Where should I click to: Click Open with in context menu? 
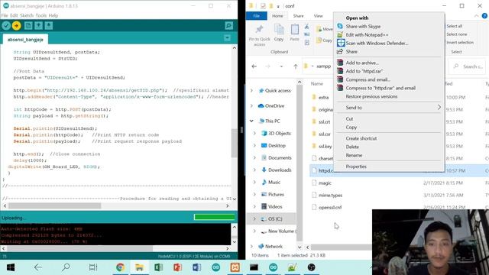point(357,18)
